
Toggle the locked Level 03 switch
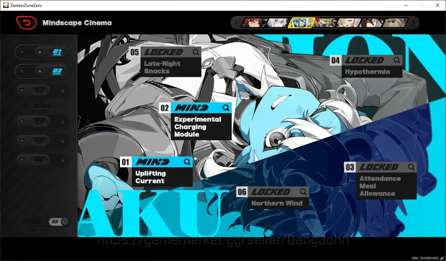pos(42,91)
